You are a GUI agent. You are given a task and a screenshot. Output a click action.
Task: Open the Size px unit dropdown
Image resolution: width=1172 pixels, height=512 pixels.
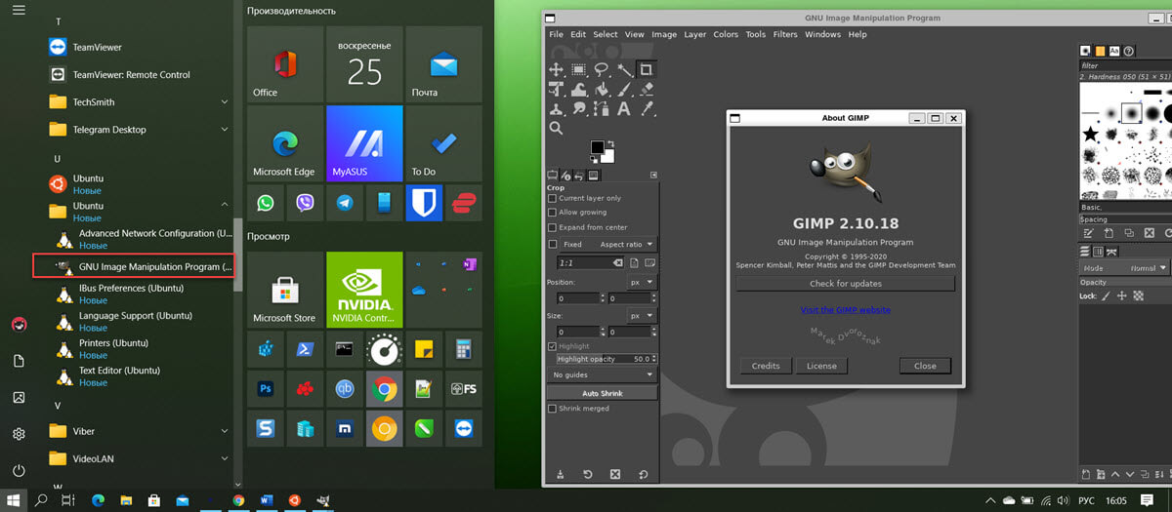(x=642, y=316)
